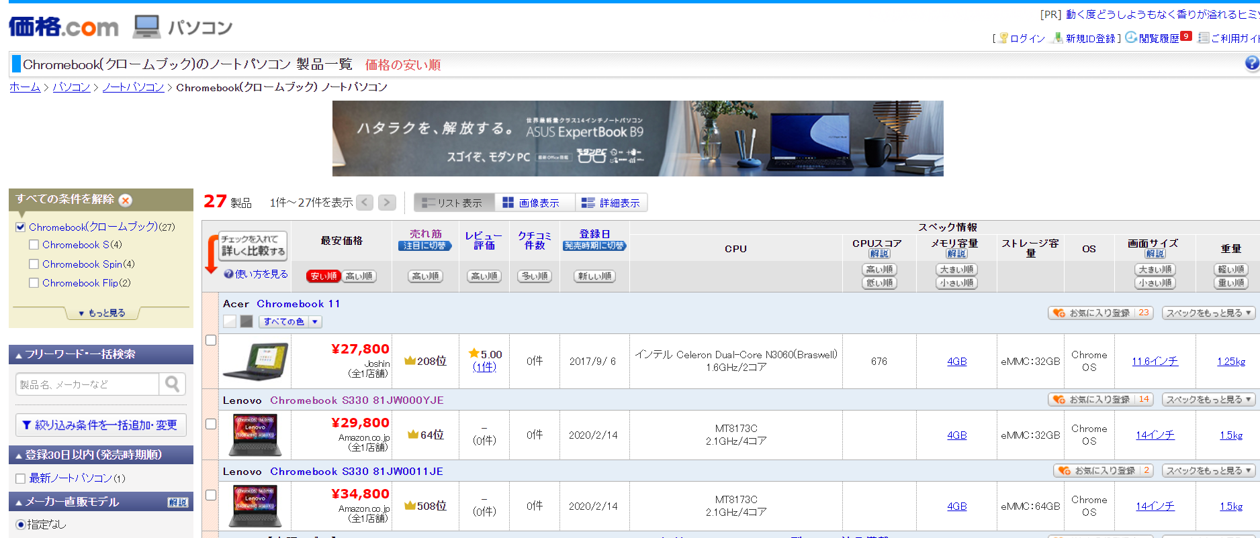Screen dimensions: 1260x538
Task: Click the 9 history count badge
Action: click(x=1186, y=36)
